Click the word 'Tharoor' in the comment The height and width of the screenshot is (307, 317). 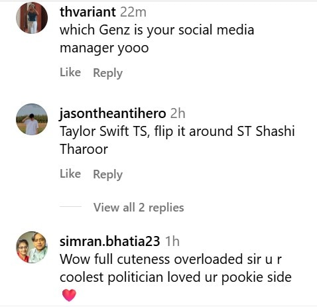[84, 149]
